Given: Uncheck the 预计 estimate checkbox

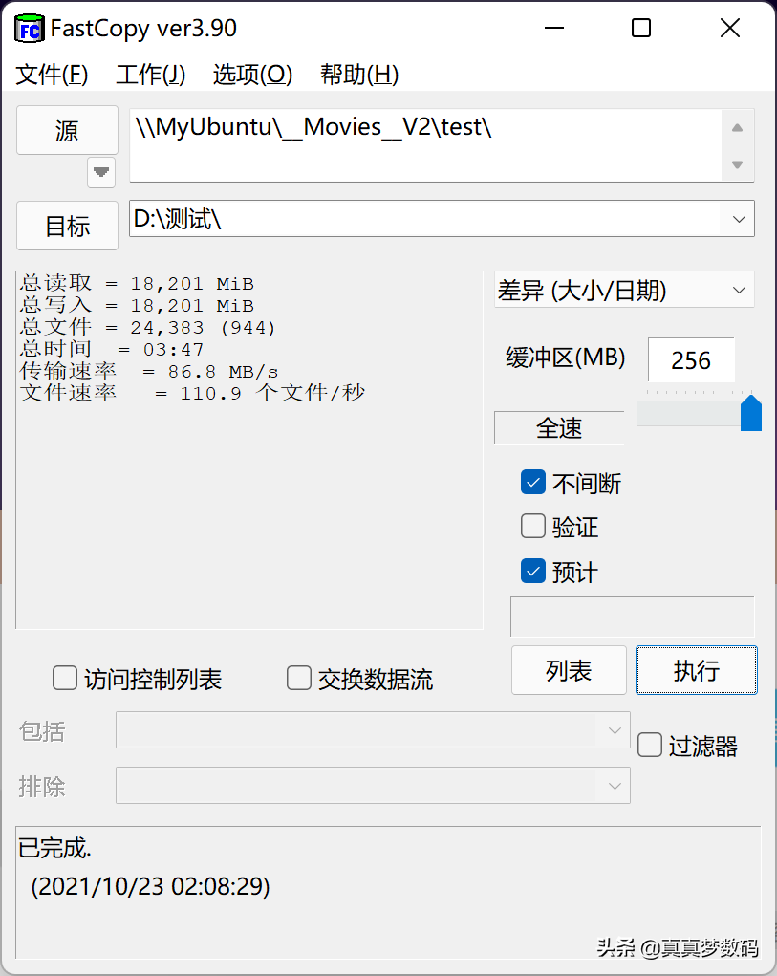Looking at the screenshot, I should pos(533,572).
